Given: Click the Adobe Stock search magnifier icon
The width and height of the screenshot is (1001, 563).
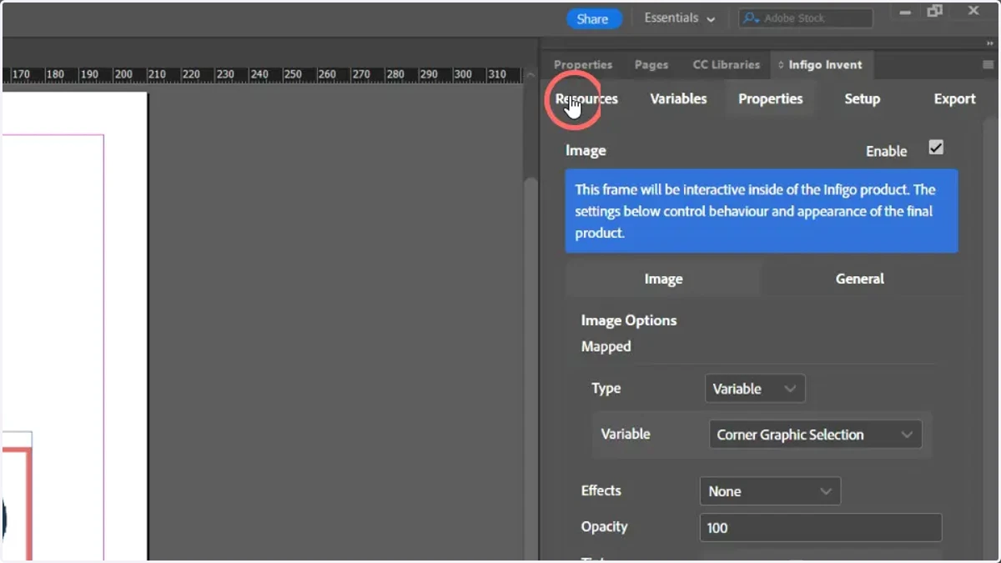Looking at the screenshot, I should (x=751, y=18).
